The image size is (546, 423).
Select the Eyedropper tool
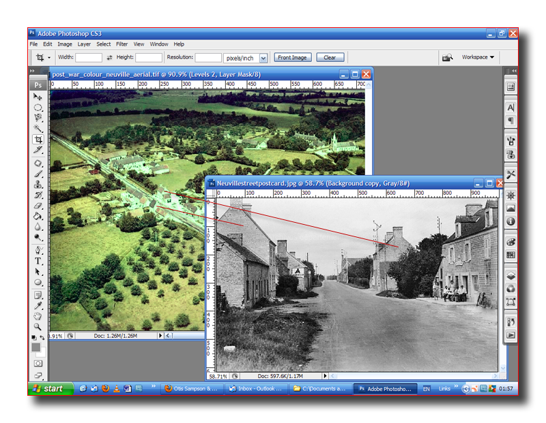(38, 306)
